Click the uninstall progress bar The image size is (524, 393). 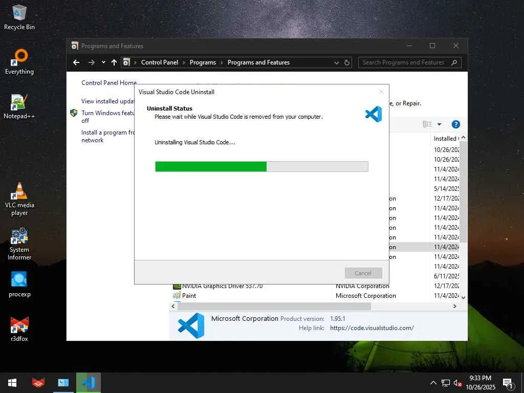pyautogui.click(x=261, y=166)
